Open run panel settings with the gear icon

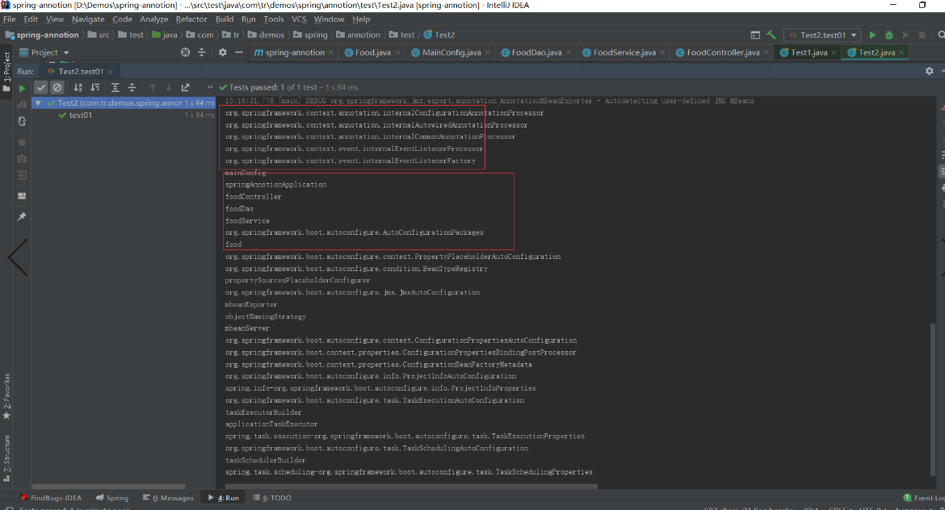[x=930, y=71]
